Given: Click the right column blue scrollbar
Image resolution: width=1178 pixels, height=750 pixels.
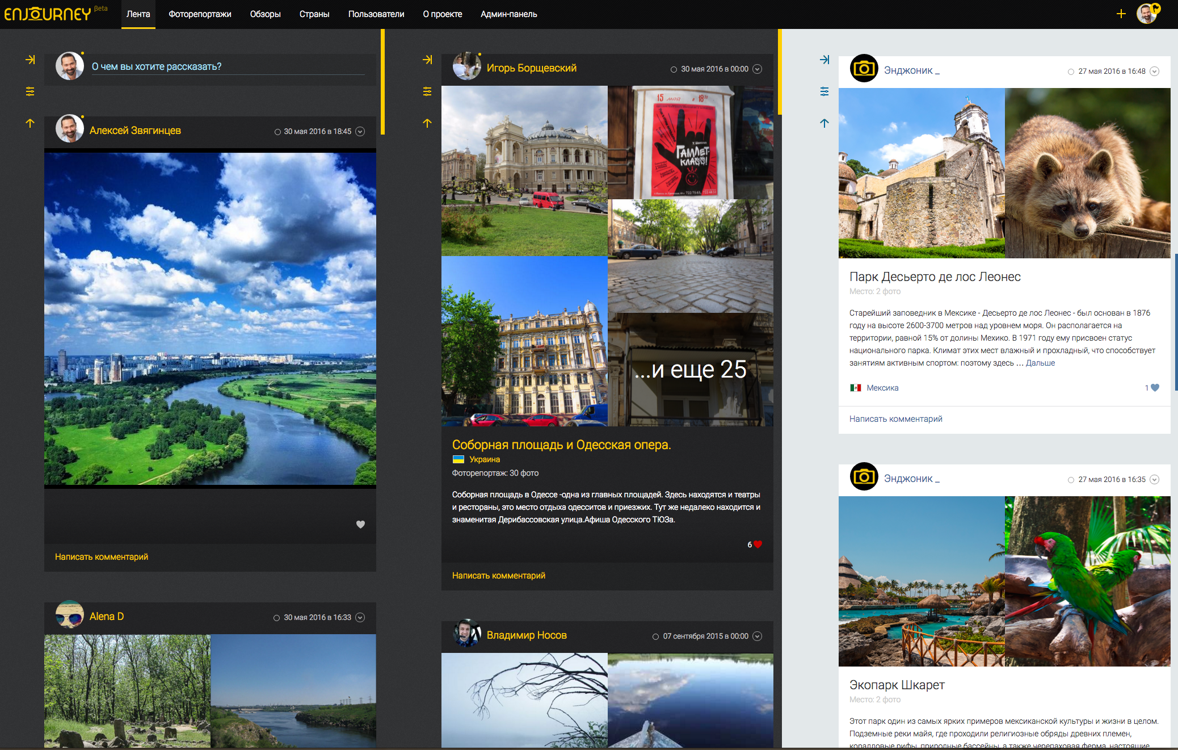Looking at the screenshot, I should click(1176, 322).
